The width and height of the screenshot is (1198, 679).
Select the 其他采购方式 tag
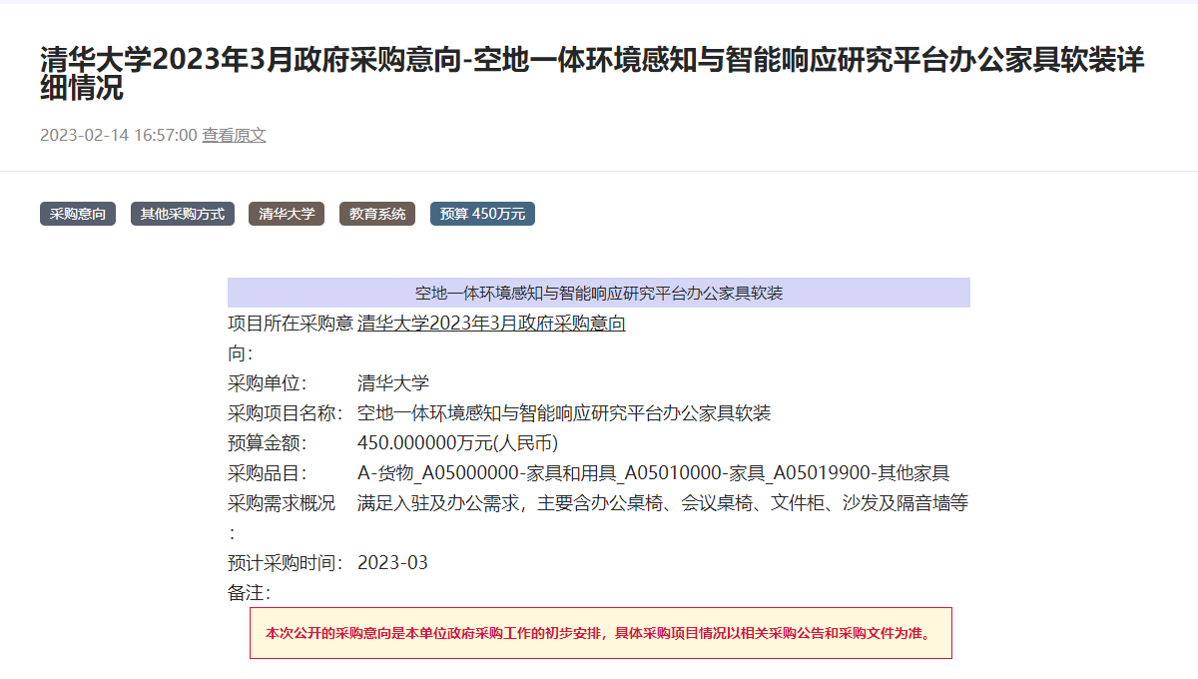pos(183,214)
